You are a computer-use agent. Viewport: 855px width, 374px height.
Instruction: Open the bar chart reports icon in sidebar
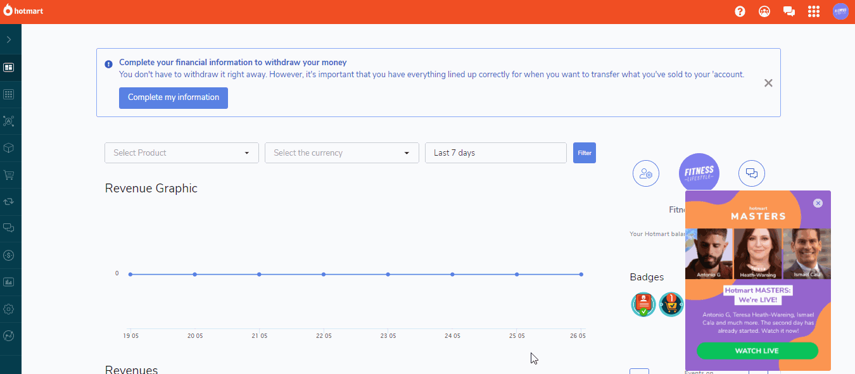pos(9,282)
